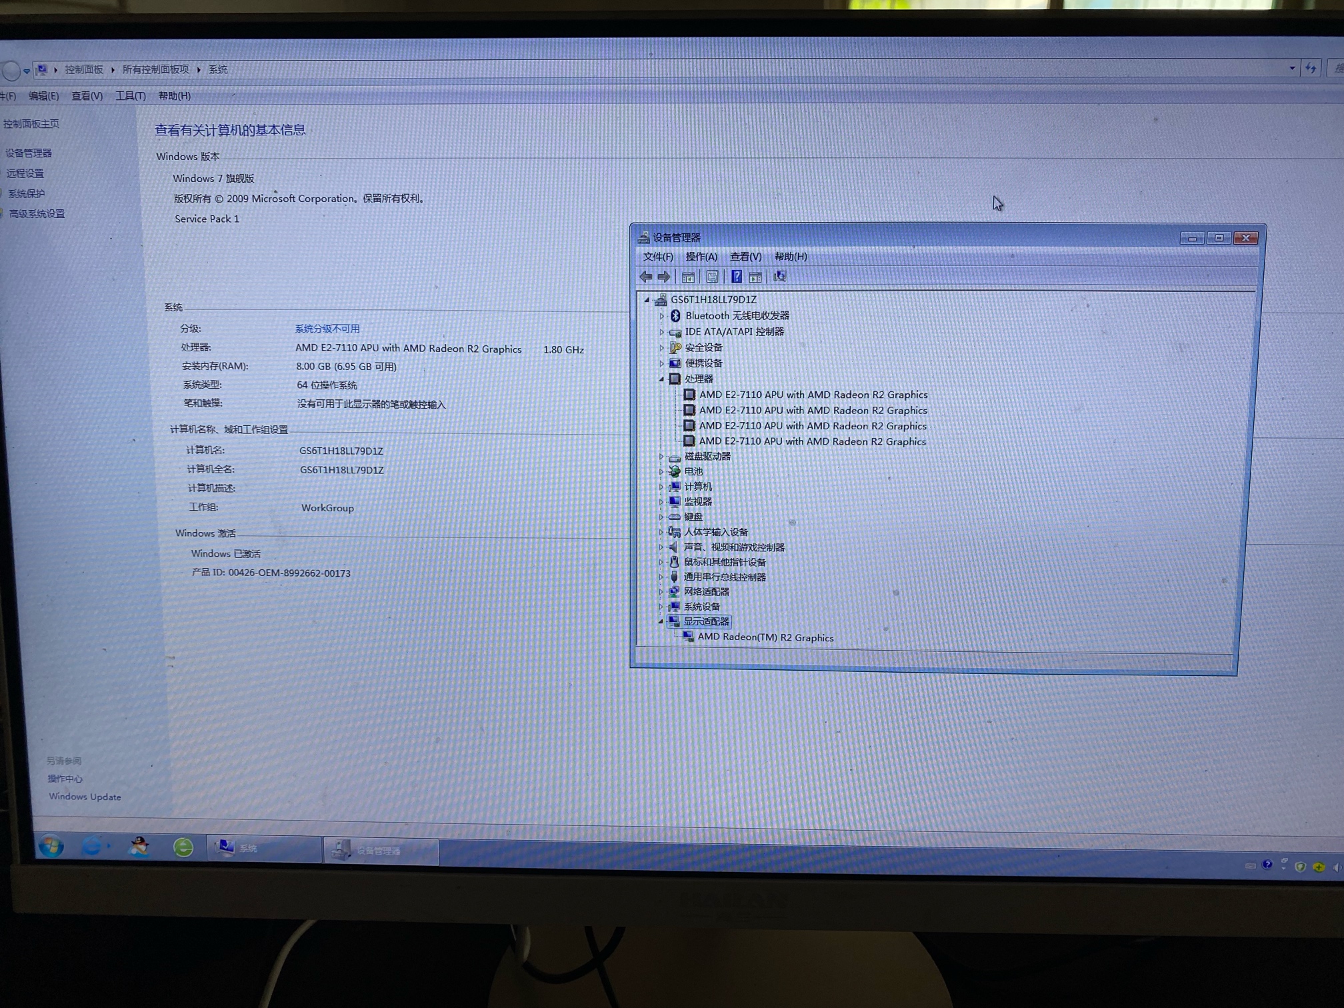Open Properties icon in Device Manager toolbar
This screenshot has width=1344, height=1008.
(712, 277)
